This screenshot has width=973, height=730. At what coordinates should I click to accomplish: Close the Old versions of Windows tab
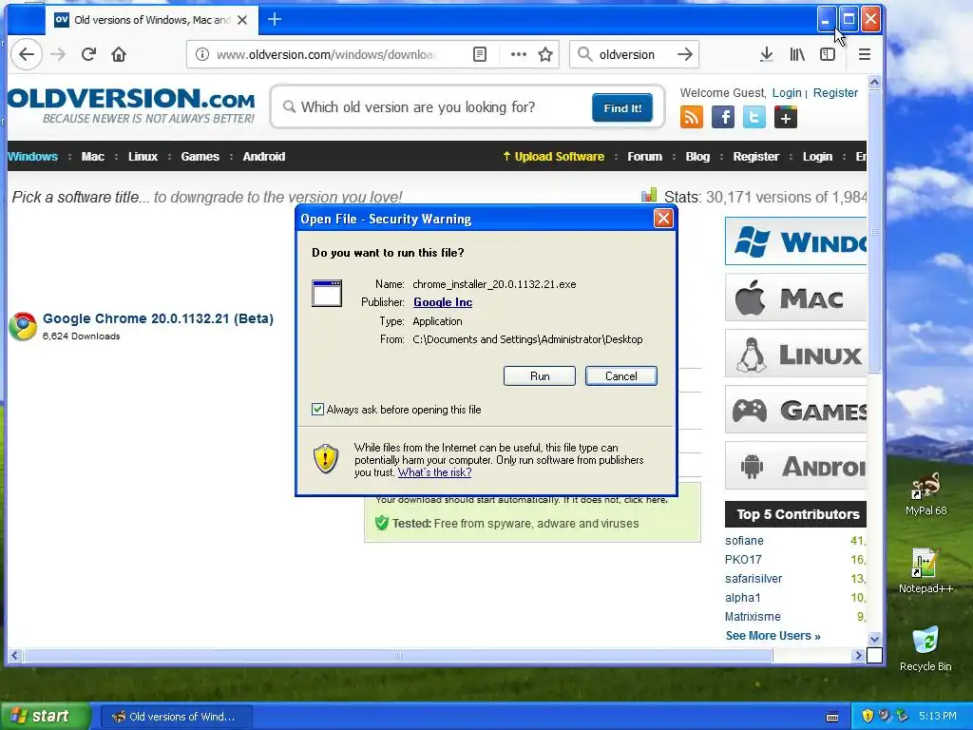[x=242, y=20]
